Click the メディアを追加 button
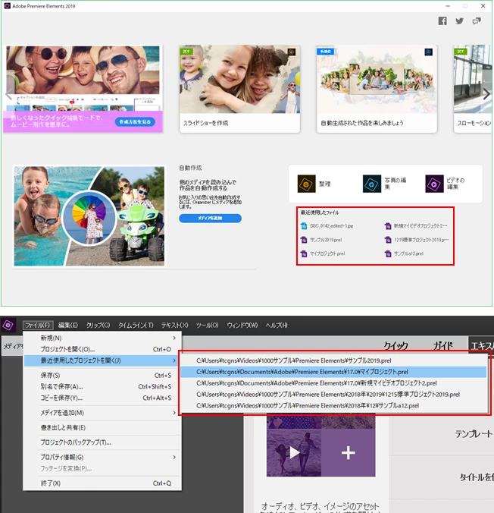This screenshot has height=513, width=494. click(x=210, y=219)
